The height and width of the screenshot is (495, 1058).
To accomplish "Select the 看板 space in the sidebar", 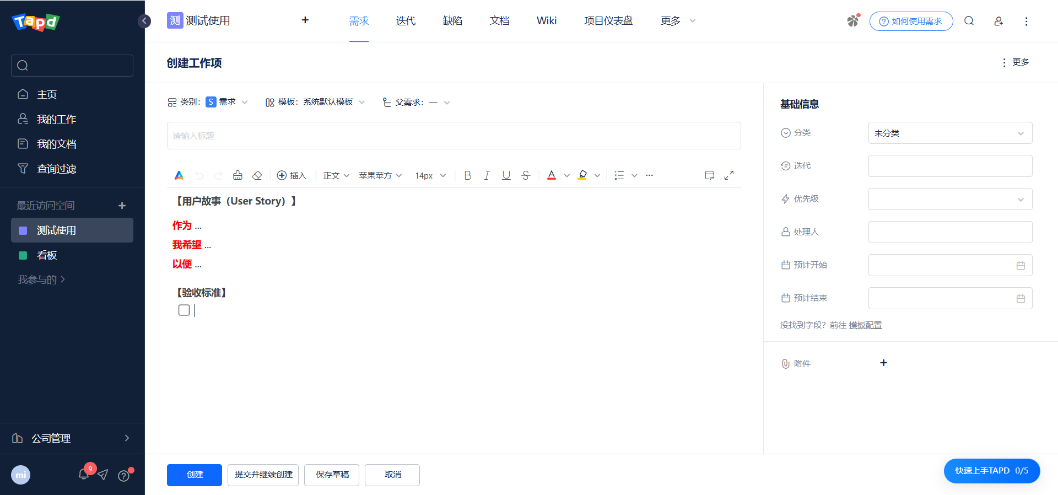I will coord(72,255).
